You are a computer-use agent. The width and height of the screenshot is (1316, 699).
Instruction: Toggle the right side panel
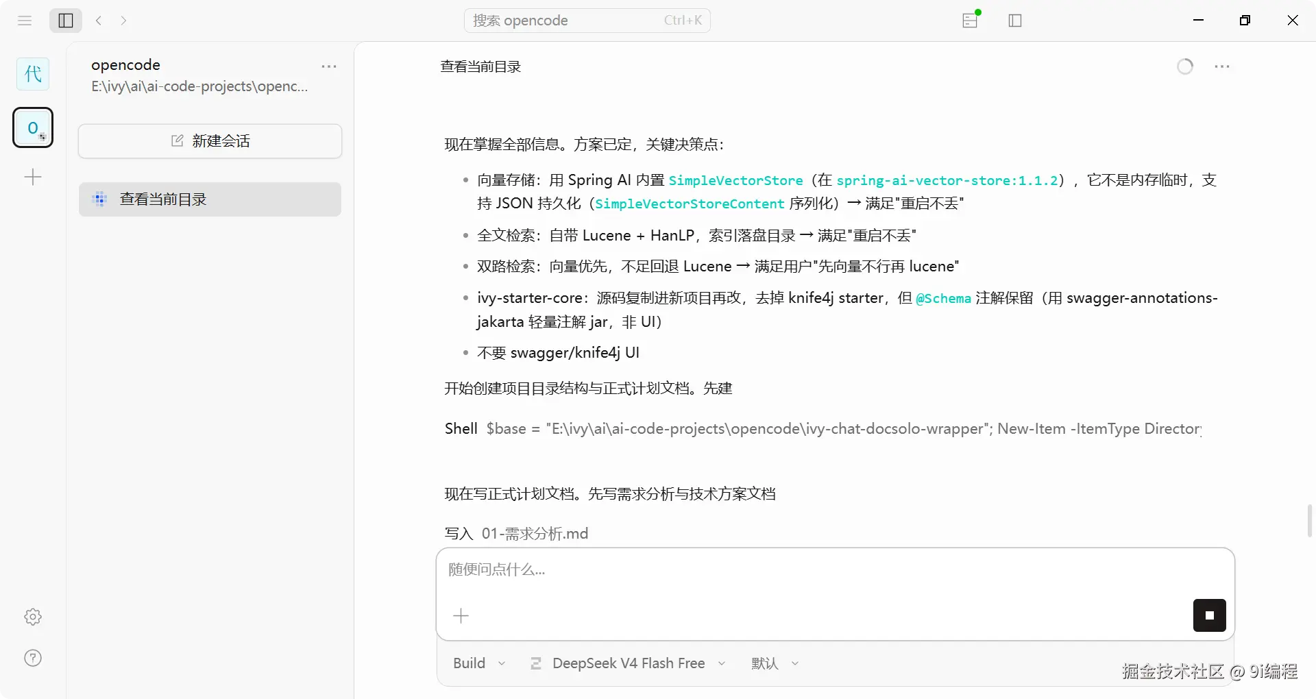(x=1015, y=21)
